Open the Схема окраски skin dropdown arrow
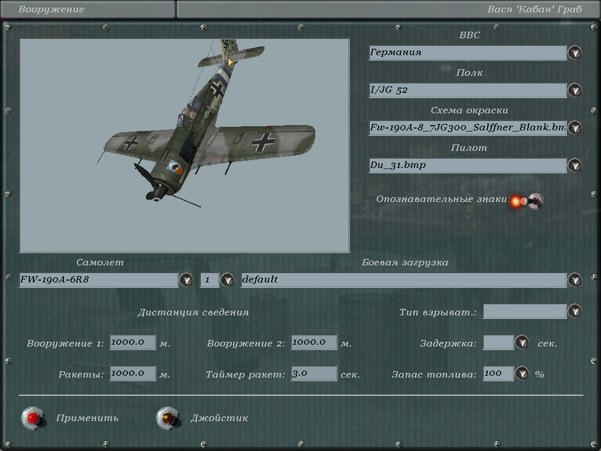 coord(575,128)
